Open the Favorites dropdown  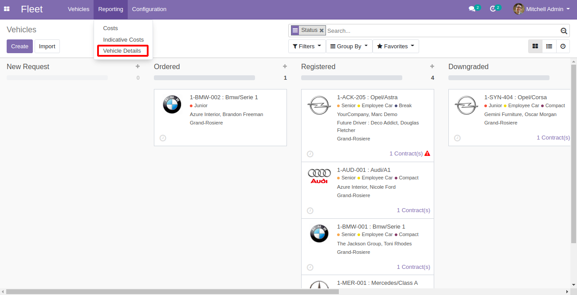(396, 46)
